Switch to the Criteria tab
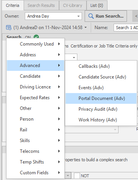Screen dimensions: 138x180 coord(13,5)
